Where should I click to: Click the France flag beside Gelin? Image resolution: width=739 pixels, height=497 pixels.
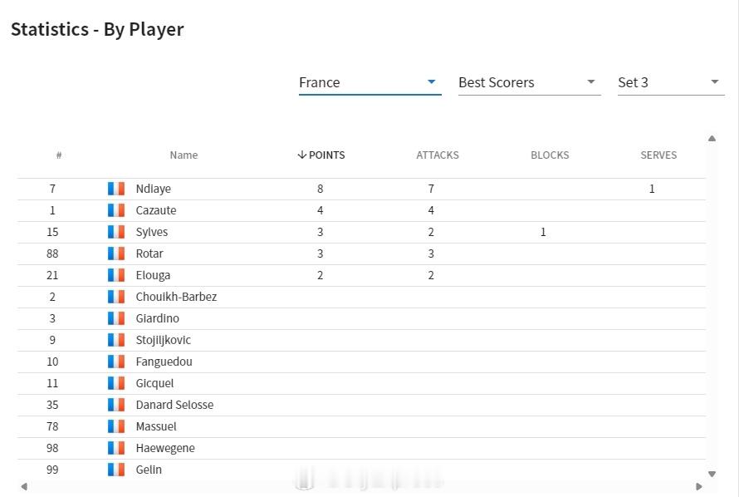116,470
